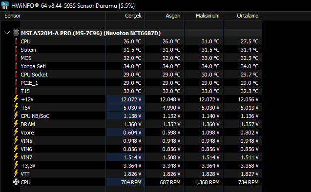This screenshot has height=192, width=311.
Task: Select the VTT row label
Action: click(x=25, y=174)
